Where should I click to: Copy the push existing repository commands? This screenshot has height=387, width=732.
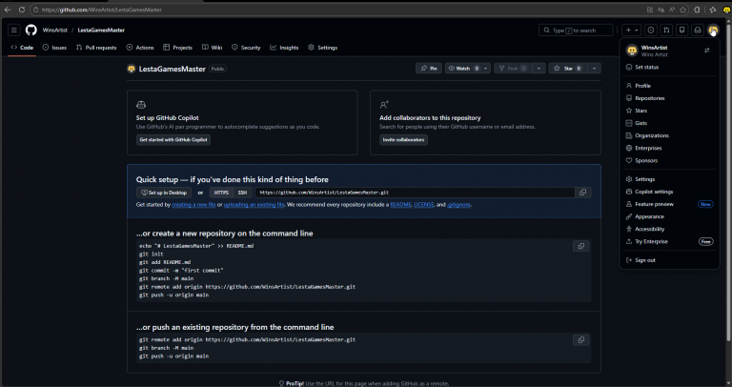(580, 340)
